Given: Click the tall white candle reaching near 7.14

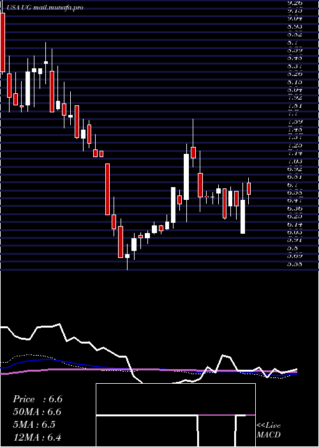Looking at the screenshot, I should point(186,177).
